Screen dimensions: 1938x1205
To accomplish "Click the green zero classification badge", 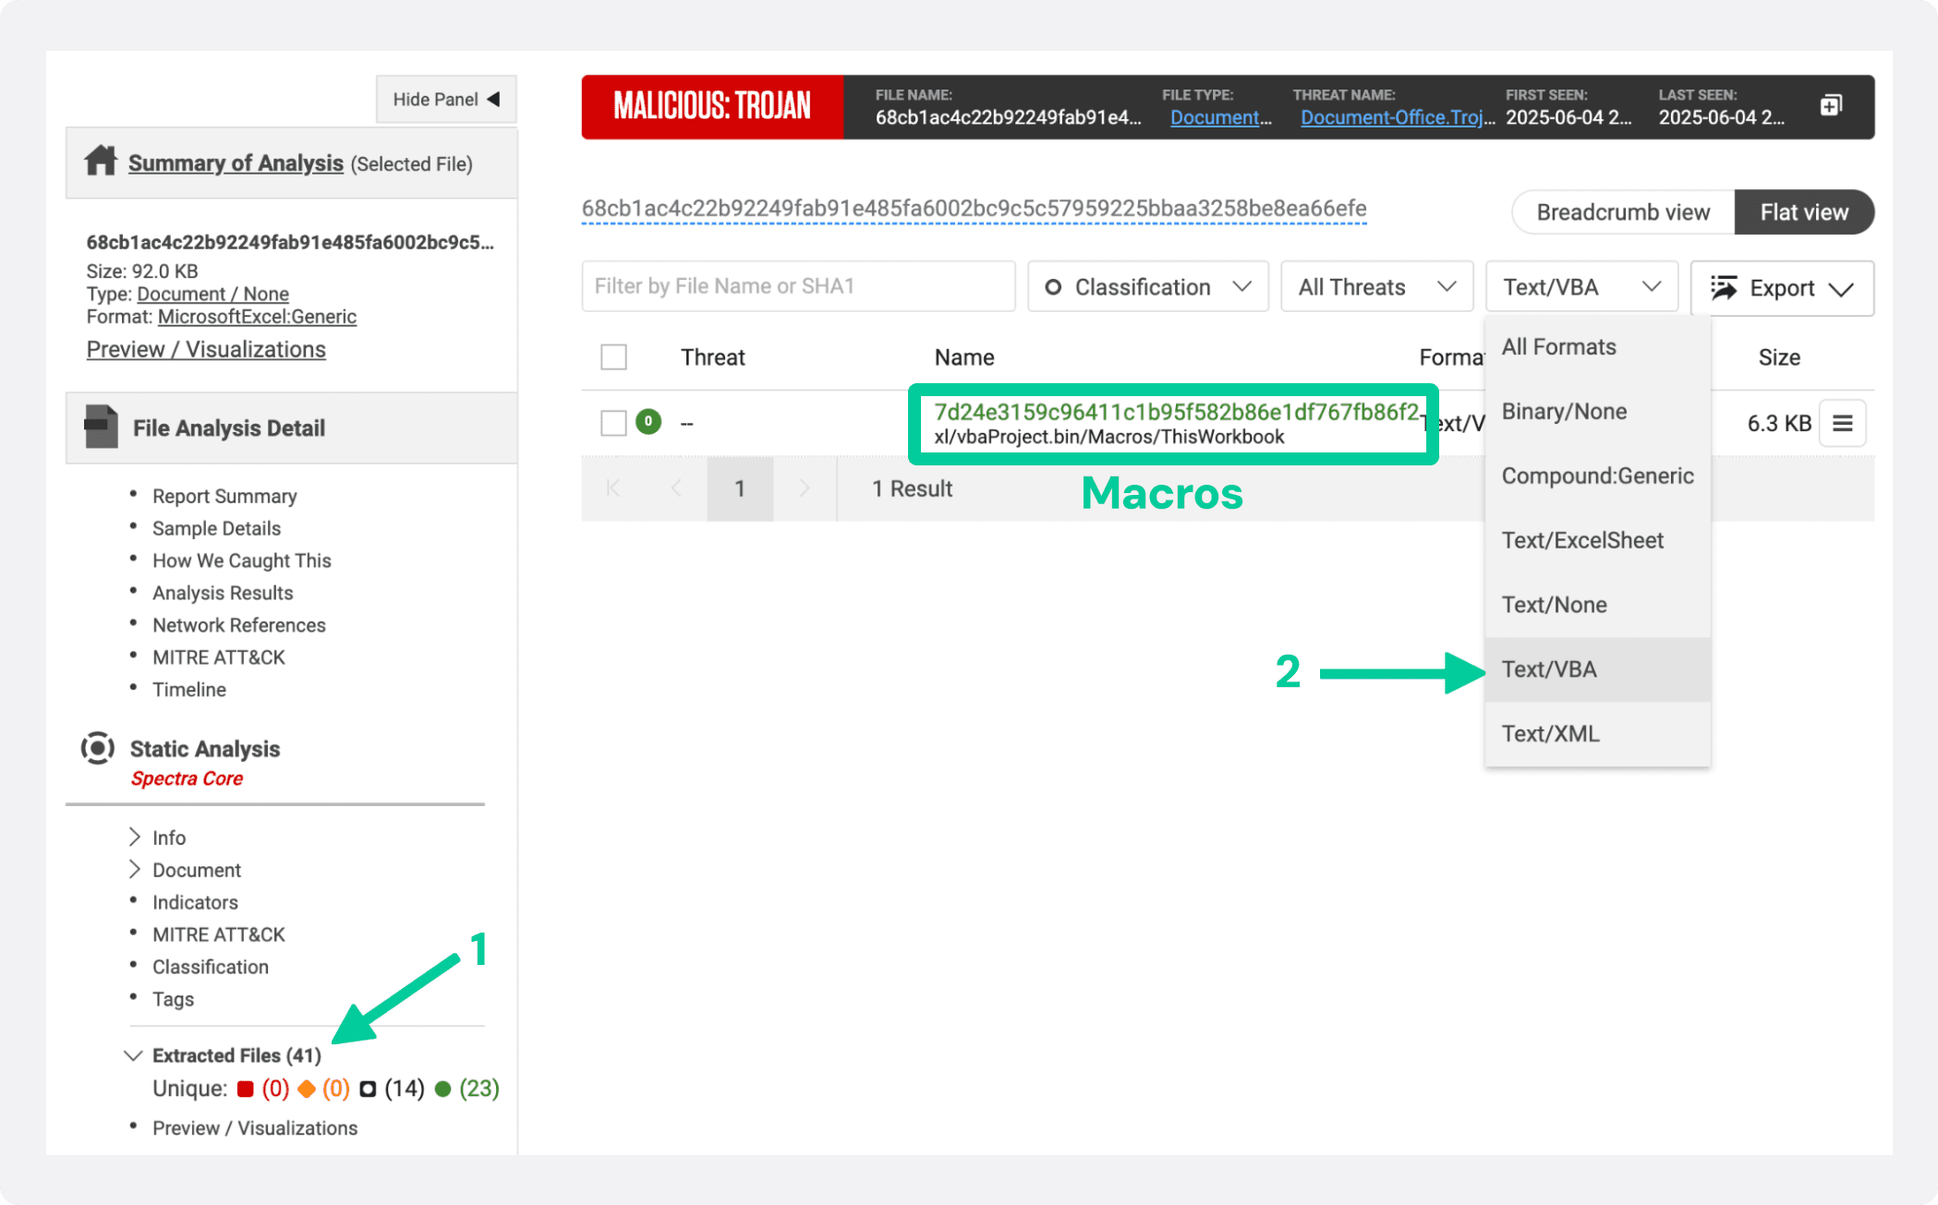I will (648, 422).
